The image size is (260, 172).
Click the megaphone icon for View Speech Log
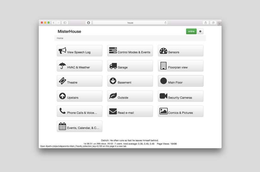[x=62, y=51]
